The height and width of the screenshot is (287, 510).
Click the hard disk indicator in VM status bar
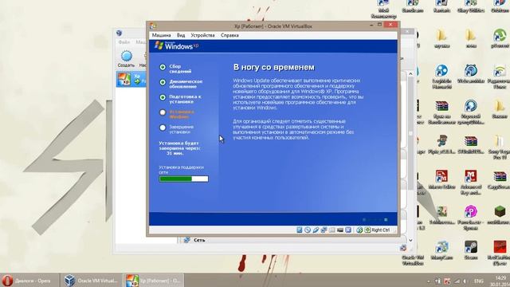pos(300,230)
